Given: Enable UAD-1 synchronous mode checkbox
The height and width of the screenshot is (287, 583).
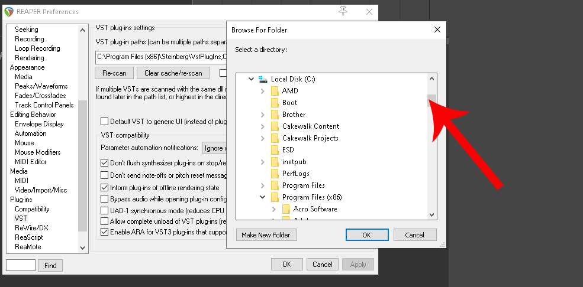Looking at the screenshot, I should (x=105, y=211).
